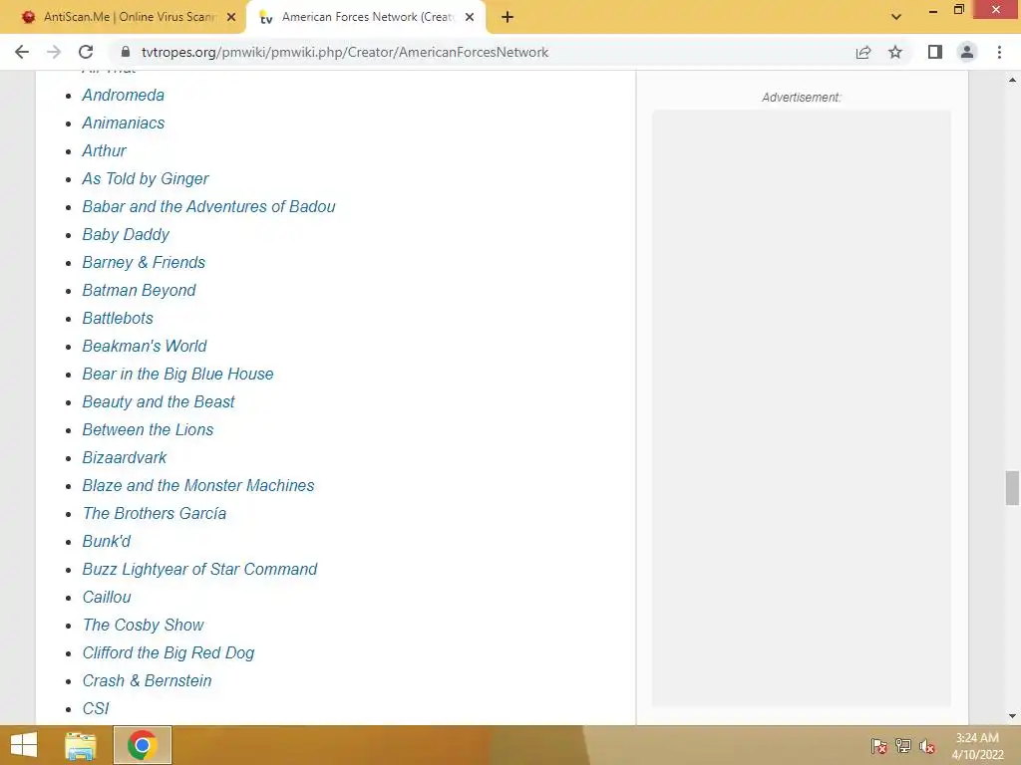Select the American Forces Network tab
Screen dimensions: 1021x765
(366, 17)
